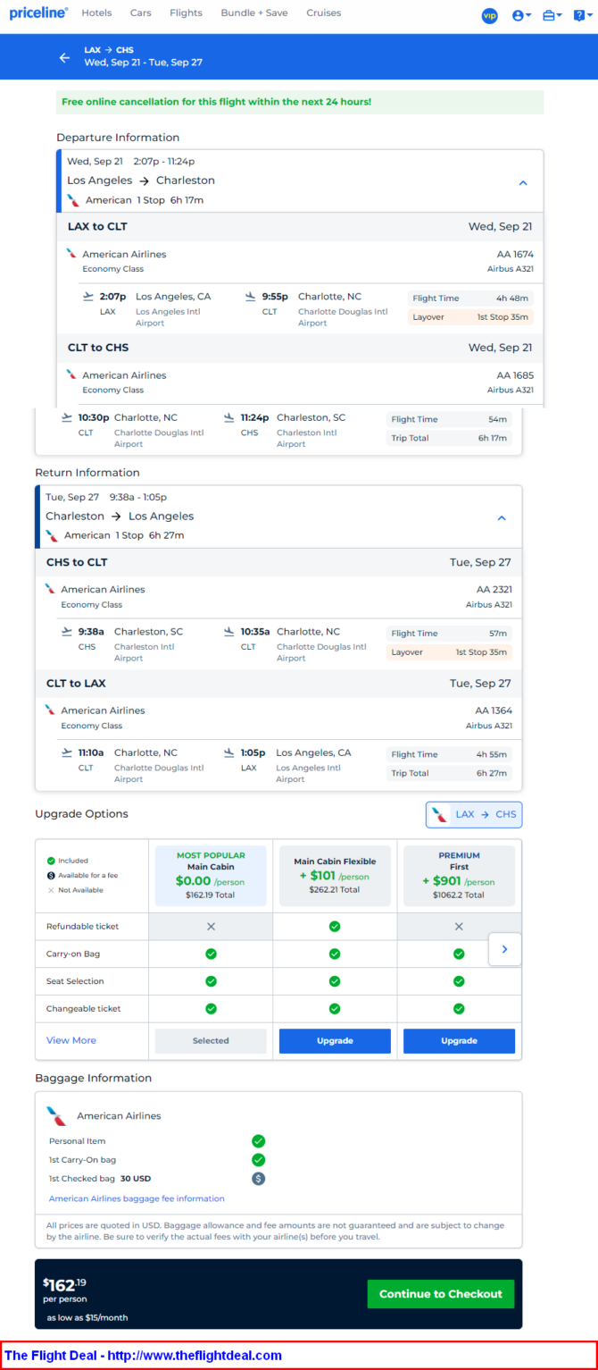Upgrade to Premium First
598x1370 pixels.
[x=459, y=1041]
